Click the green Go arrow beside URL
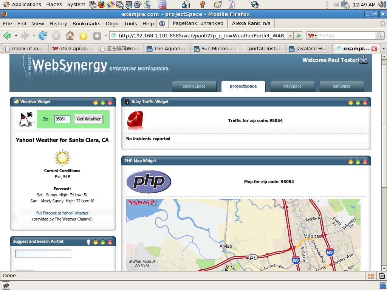 [299, 35]
